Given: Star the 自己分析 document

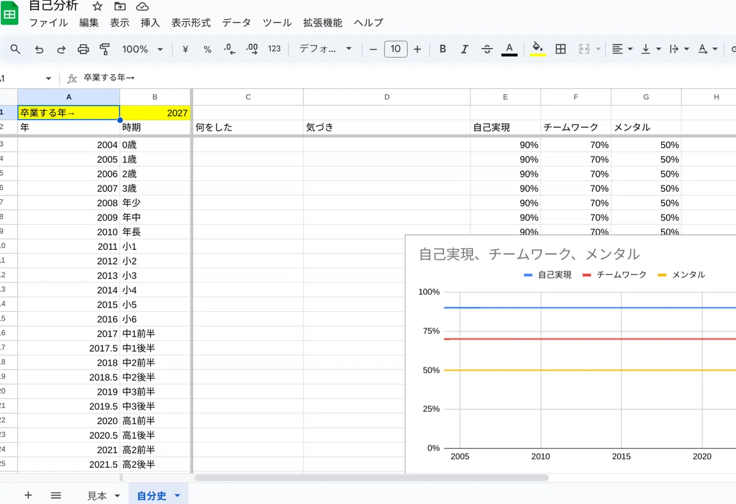Looking at the screenshot, I should 97,7.
